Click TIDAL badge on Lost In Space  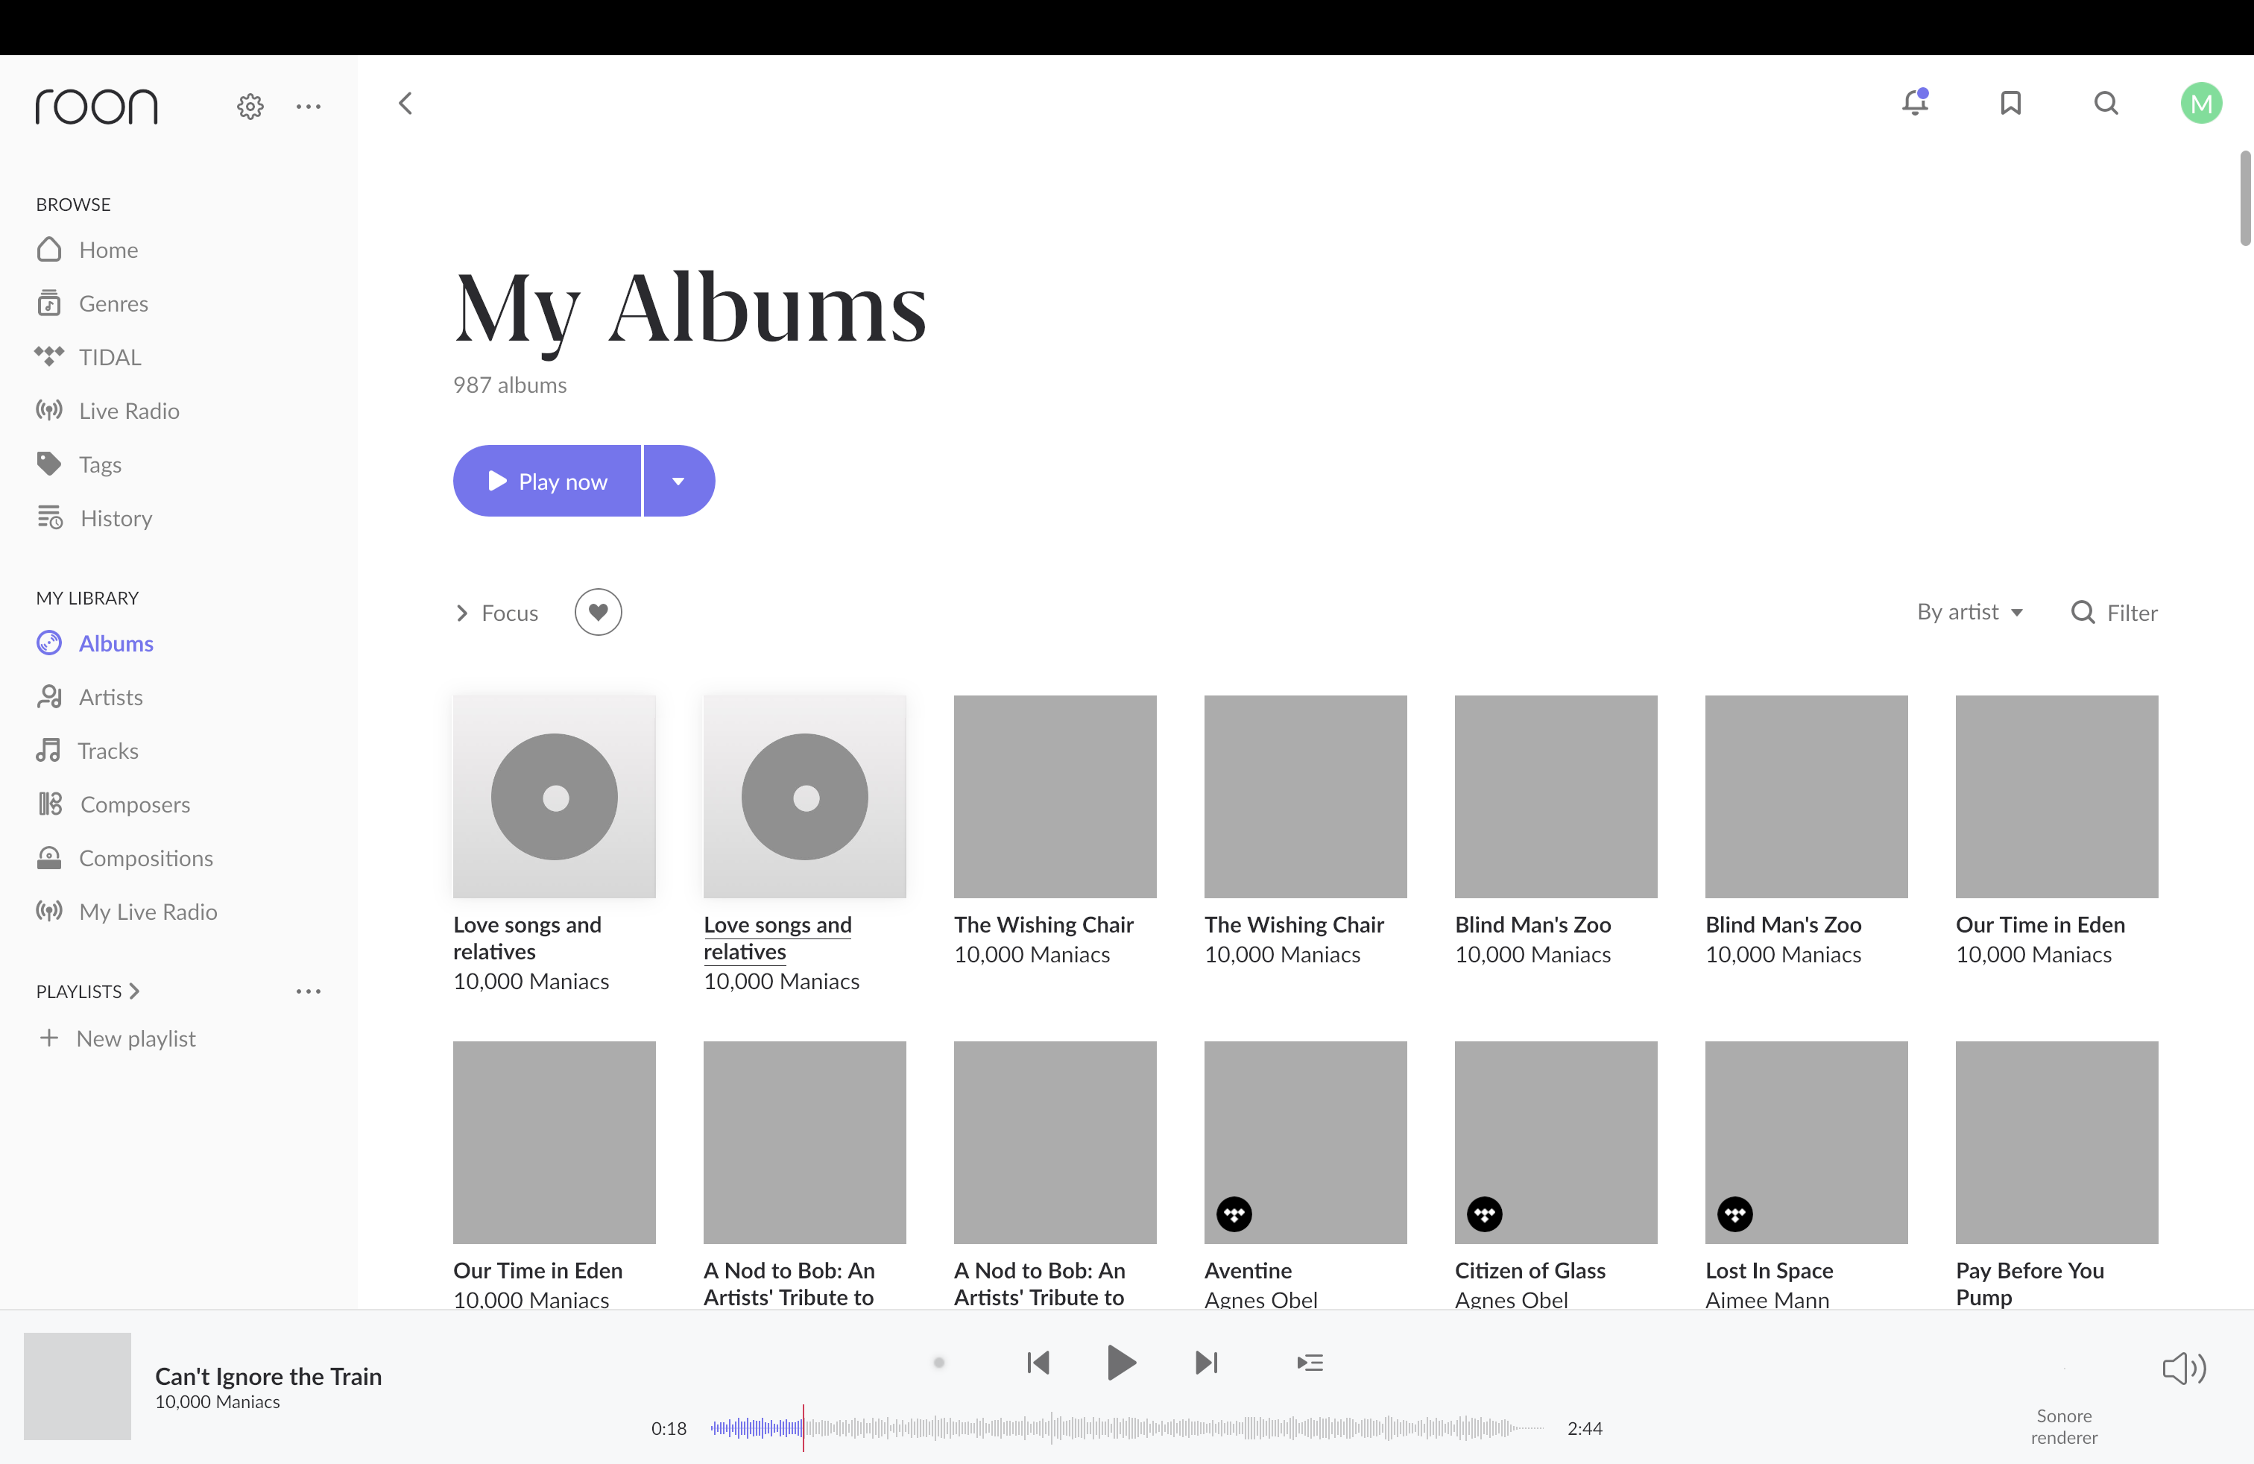coord(1734,1214)
